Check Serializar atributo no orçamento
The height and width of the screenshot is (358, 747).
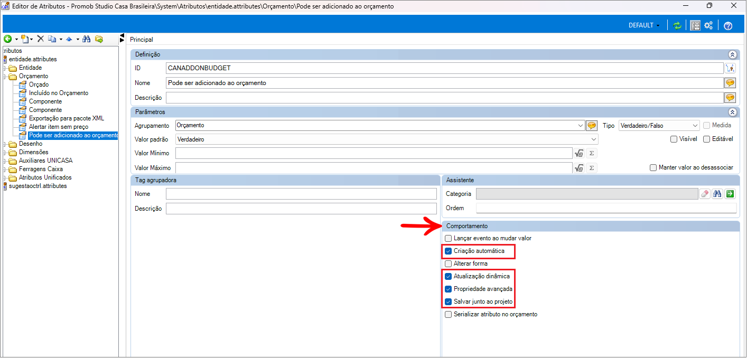click(x=449, y=314)
